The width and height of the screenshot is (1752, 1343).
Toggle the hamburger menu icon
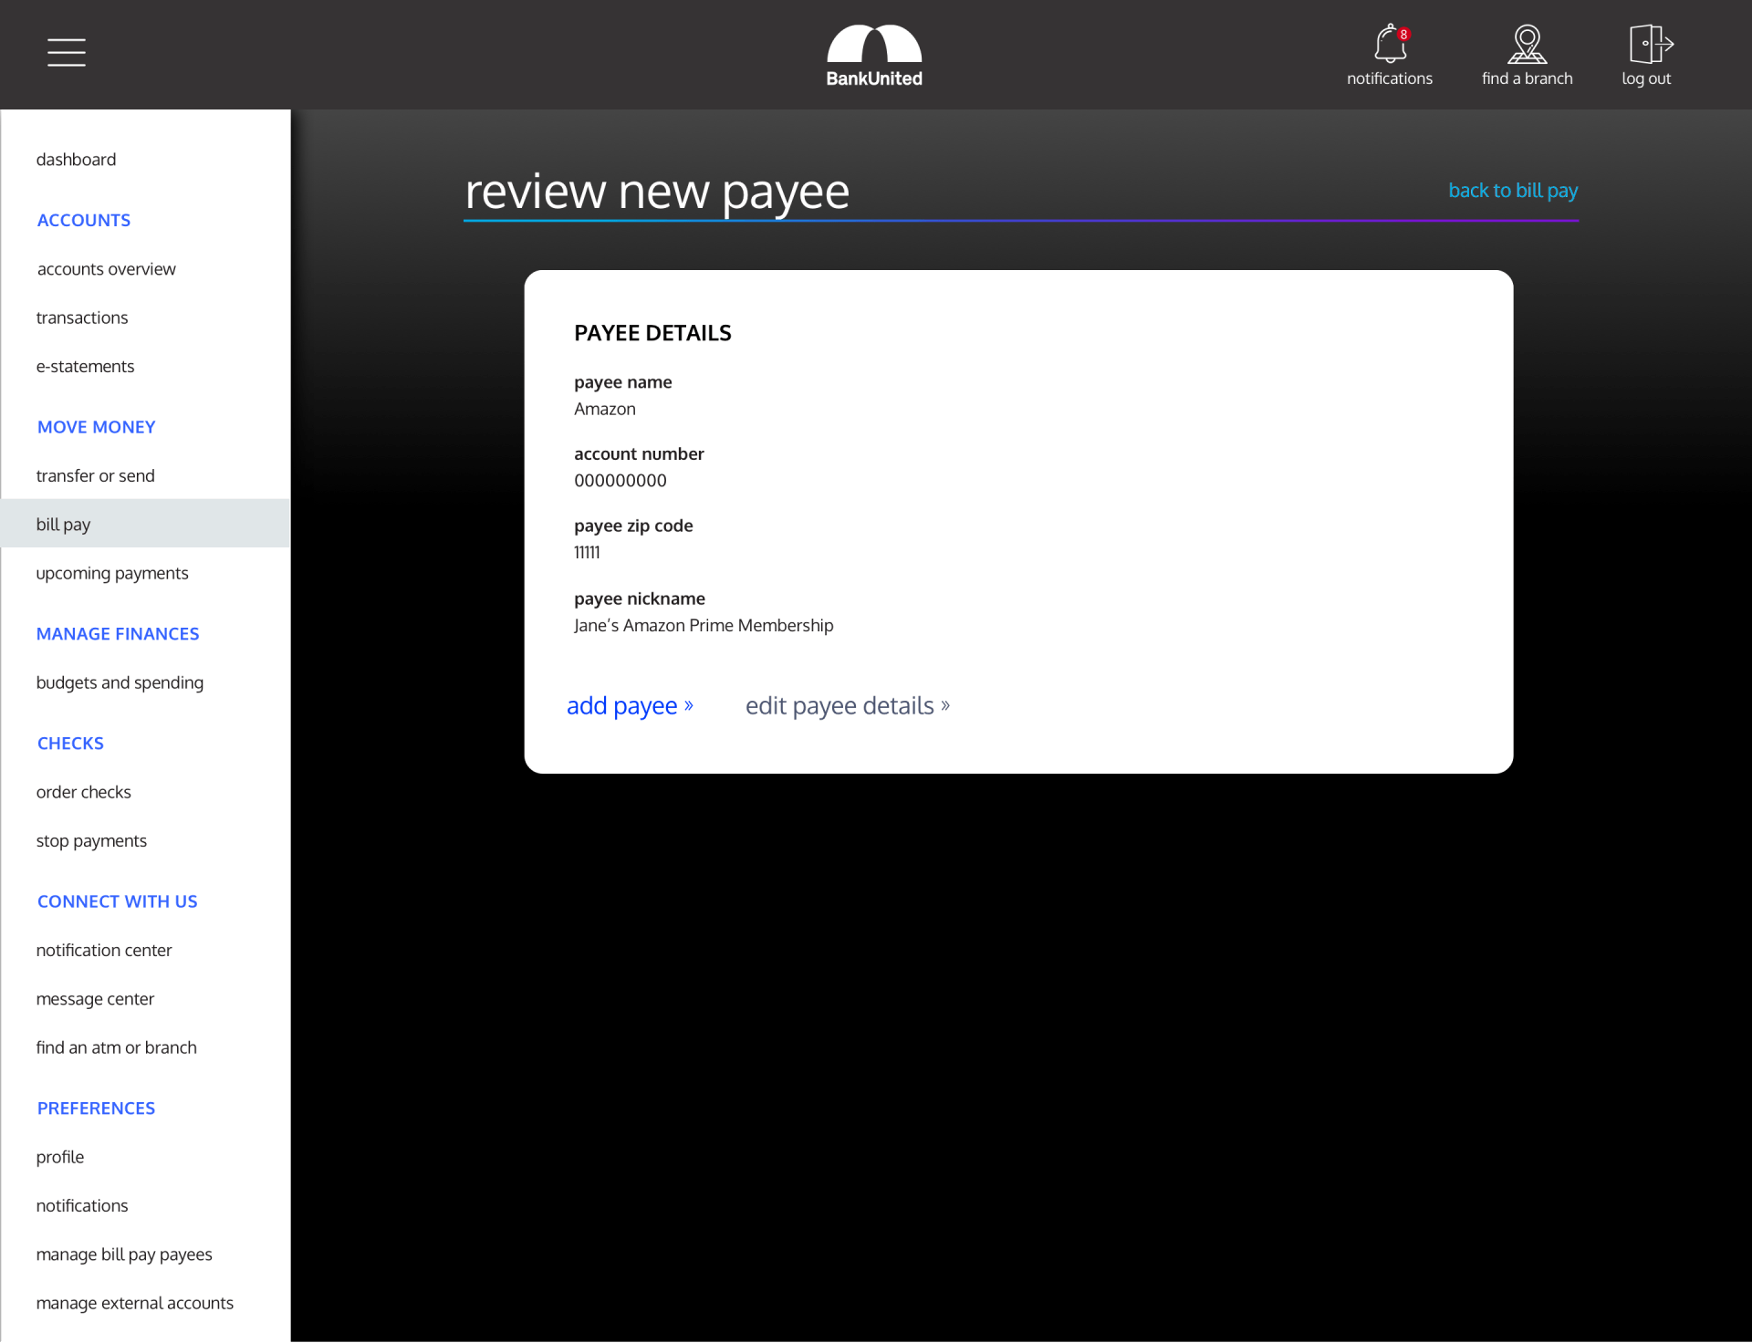pyautogui.click(x=67, y=52)
